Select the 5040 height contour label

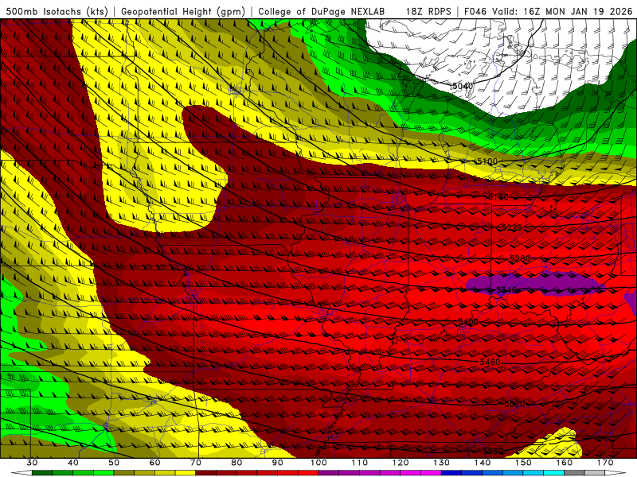(x=463, y=86)
